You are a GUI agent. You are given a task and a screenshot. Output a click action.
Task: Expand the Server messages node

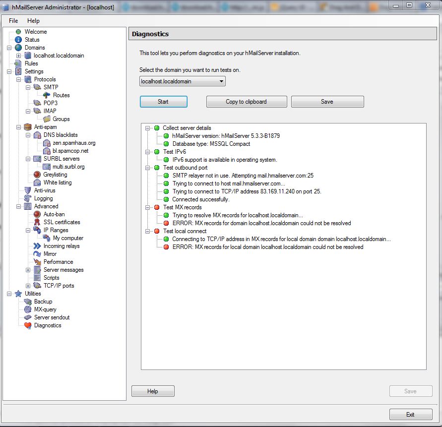[x=28, y=270]
